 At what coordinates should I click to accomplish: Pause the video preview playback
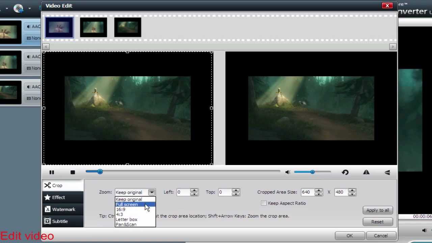coord(52,172)
